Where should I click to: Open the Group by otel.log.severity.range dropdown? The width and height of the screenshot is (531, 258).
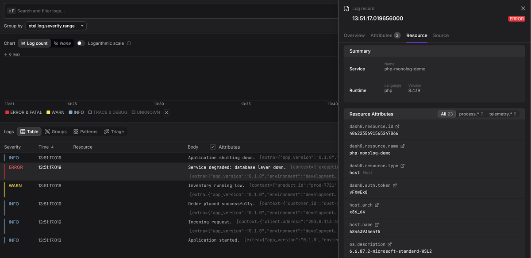click(56, 26)
